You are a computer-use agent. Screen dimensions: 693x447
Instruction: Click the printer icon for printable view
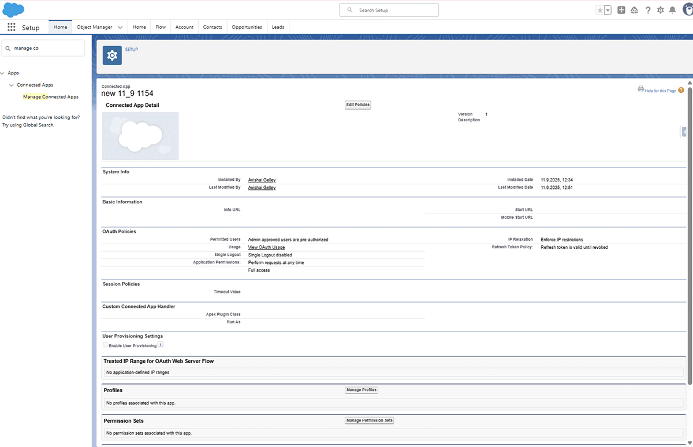(640, 89)
